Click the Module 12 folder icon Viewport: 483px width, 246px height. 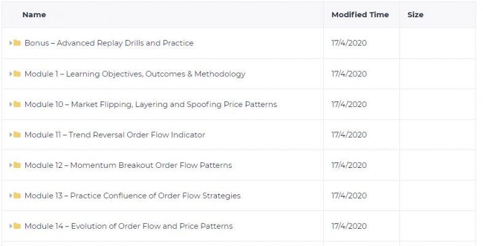(17, 165)
